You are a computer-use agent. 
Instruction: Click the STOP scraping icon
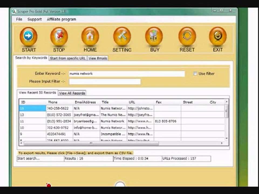59,36
